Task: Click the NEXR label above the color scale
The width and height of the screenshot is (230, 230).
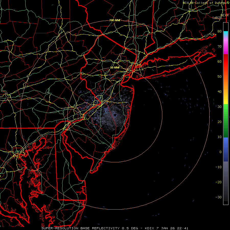Action: (x=225, y=15)
